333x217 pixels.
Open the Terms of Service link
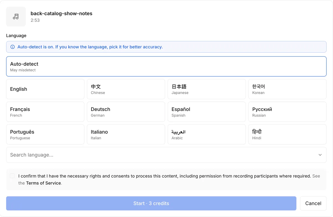[44, 183]
